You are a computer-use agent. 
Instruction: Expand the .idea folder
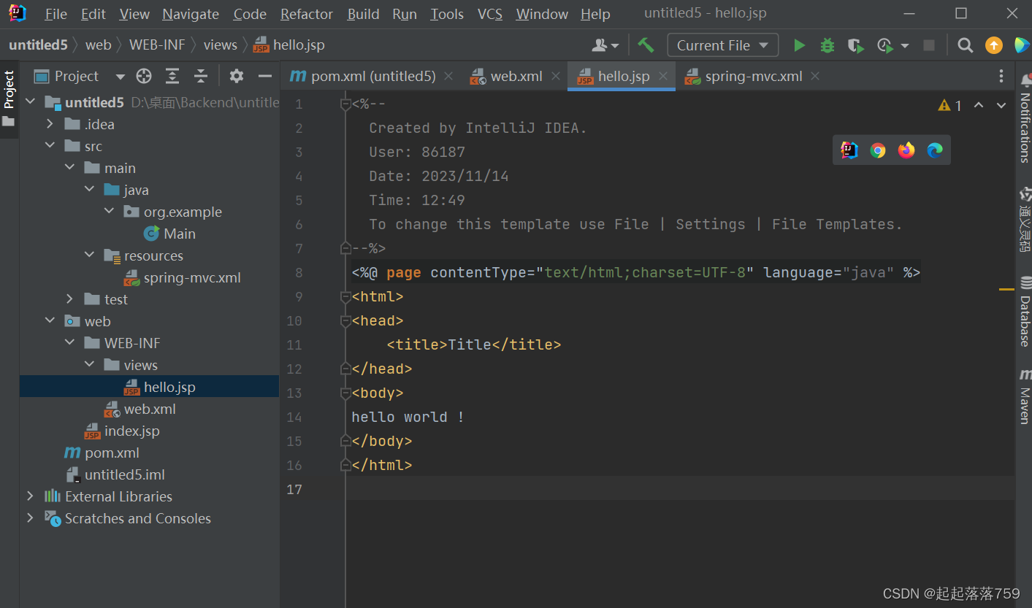(50, 124)
